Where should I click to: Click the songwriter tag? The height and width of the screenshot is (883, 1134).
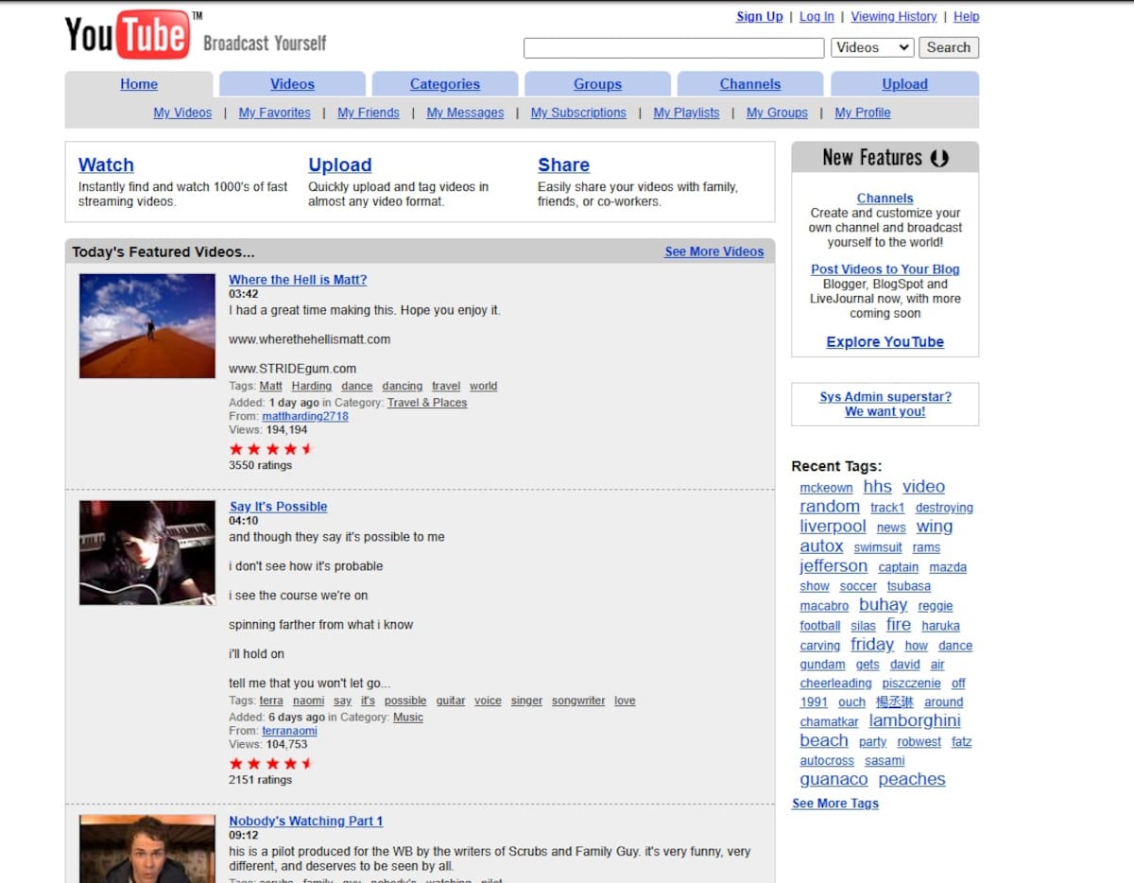pos(578,701)
